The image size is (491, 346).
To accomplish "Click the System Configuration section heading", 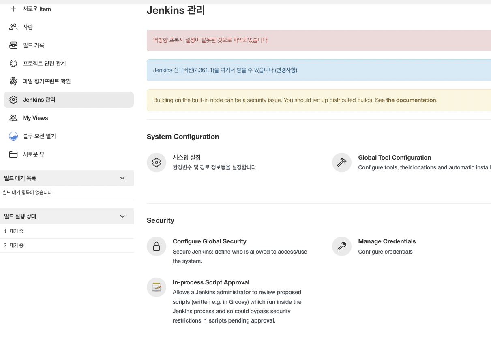I will (183, 137).
